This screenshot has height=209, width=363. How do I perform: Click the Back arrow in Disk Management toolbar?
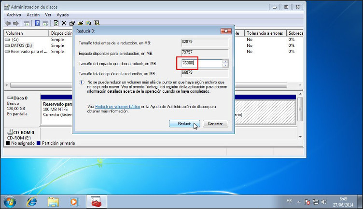[x=8, y=23]
